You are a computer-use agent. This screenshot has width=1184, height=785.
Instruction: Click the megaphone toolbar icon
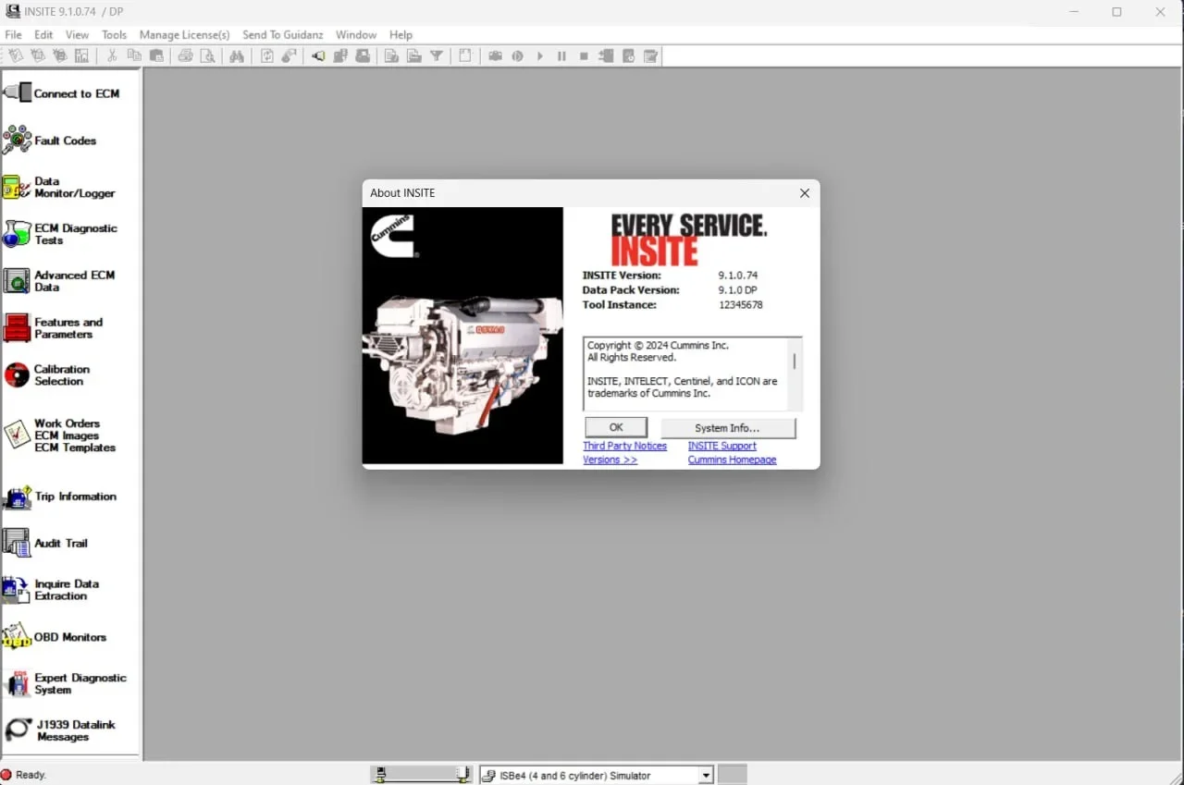318,56
